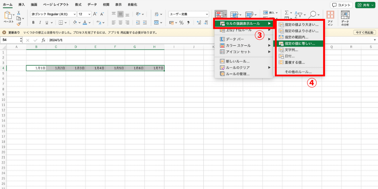Switch to the ページ レイアウト tab
Image resolution: width=378 pixels, height=189 pixels.
click(56, 5)
